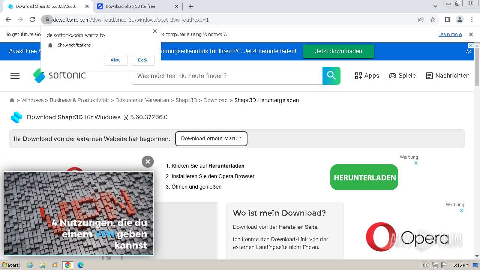
Task: Focus the Was möchtest du heute finden search field
Action: (x=226, y=76)
